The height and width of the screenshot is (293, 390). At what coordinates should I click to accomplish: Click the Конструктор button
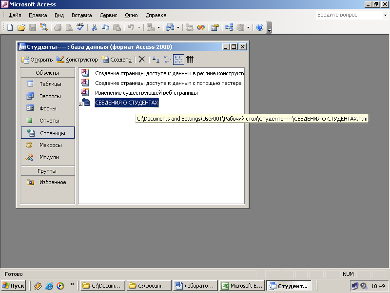point(77,60)
